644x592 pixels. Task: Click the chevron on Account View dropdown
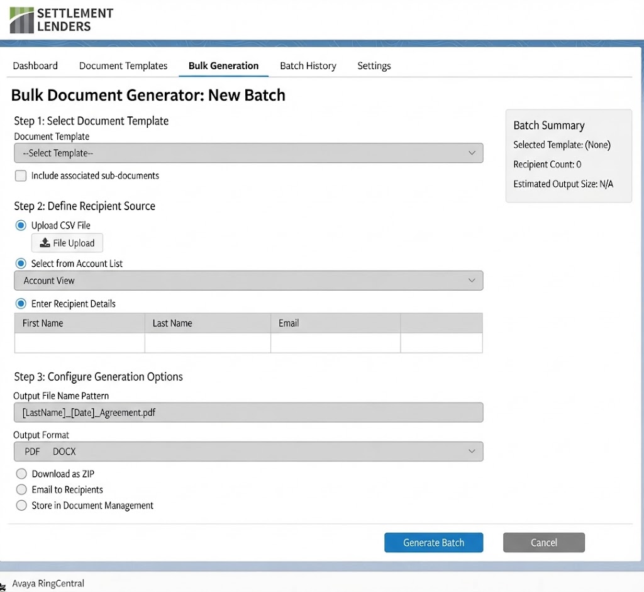472,280
